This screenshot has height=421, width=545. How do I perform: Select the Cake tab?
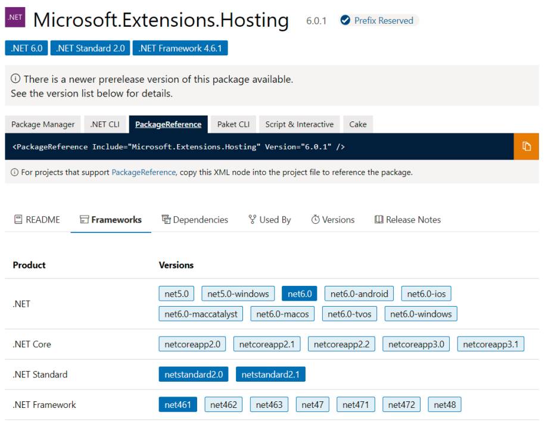[x=357, y=124]
